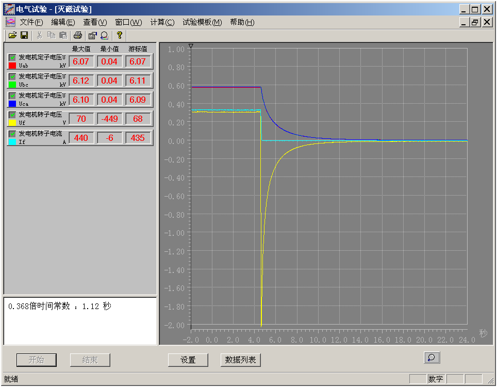This screenshot has height=387, width=497.
Task: Click the Copy toolbar icon
Action: (51, 35)
